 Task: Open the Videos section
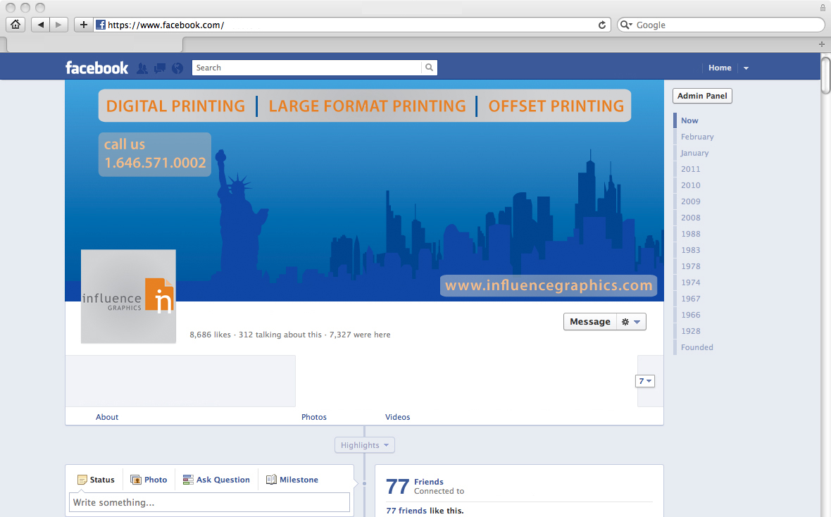[x=397, y=417]
